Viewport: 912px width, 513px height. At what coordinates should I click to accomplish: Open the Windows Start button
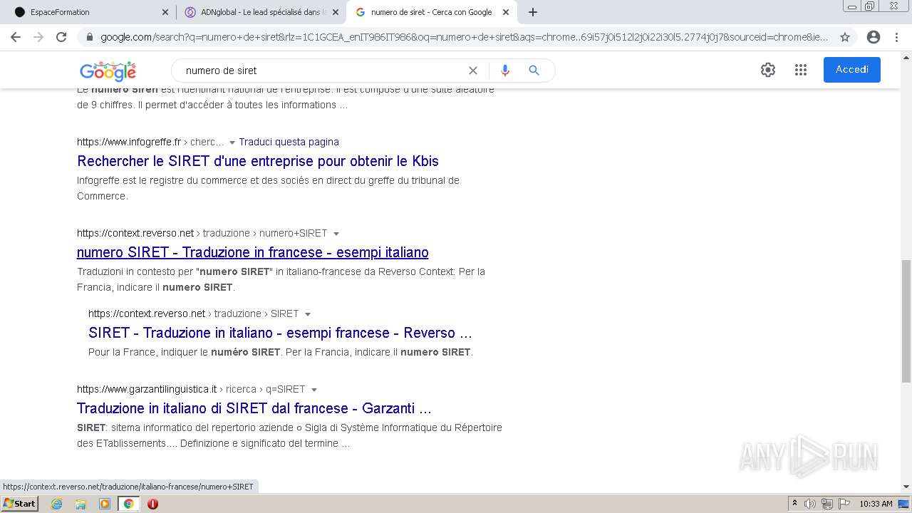[x=19, y=504]
